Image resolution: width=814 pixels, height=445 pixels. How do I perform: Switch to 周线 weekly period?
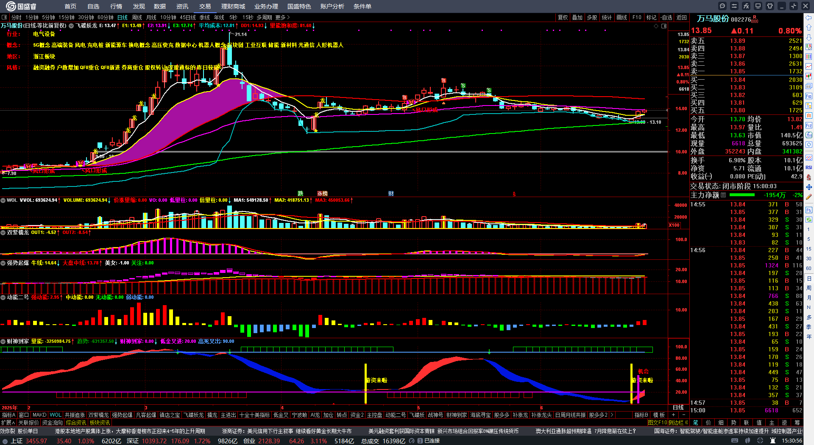(137, 17)
